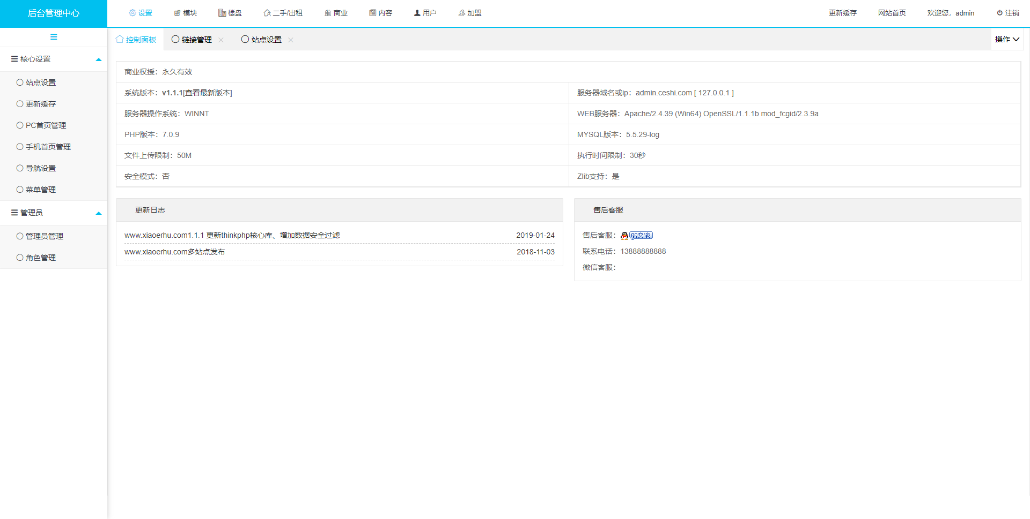Click circle icon beside 管理员管理
Image resolution: width=1030 pixels, height=519 pixels.
click(20, 236)
